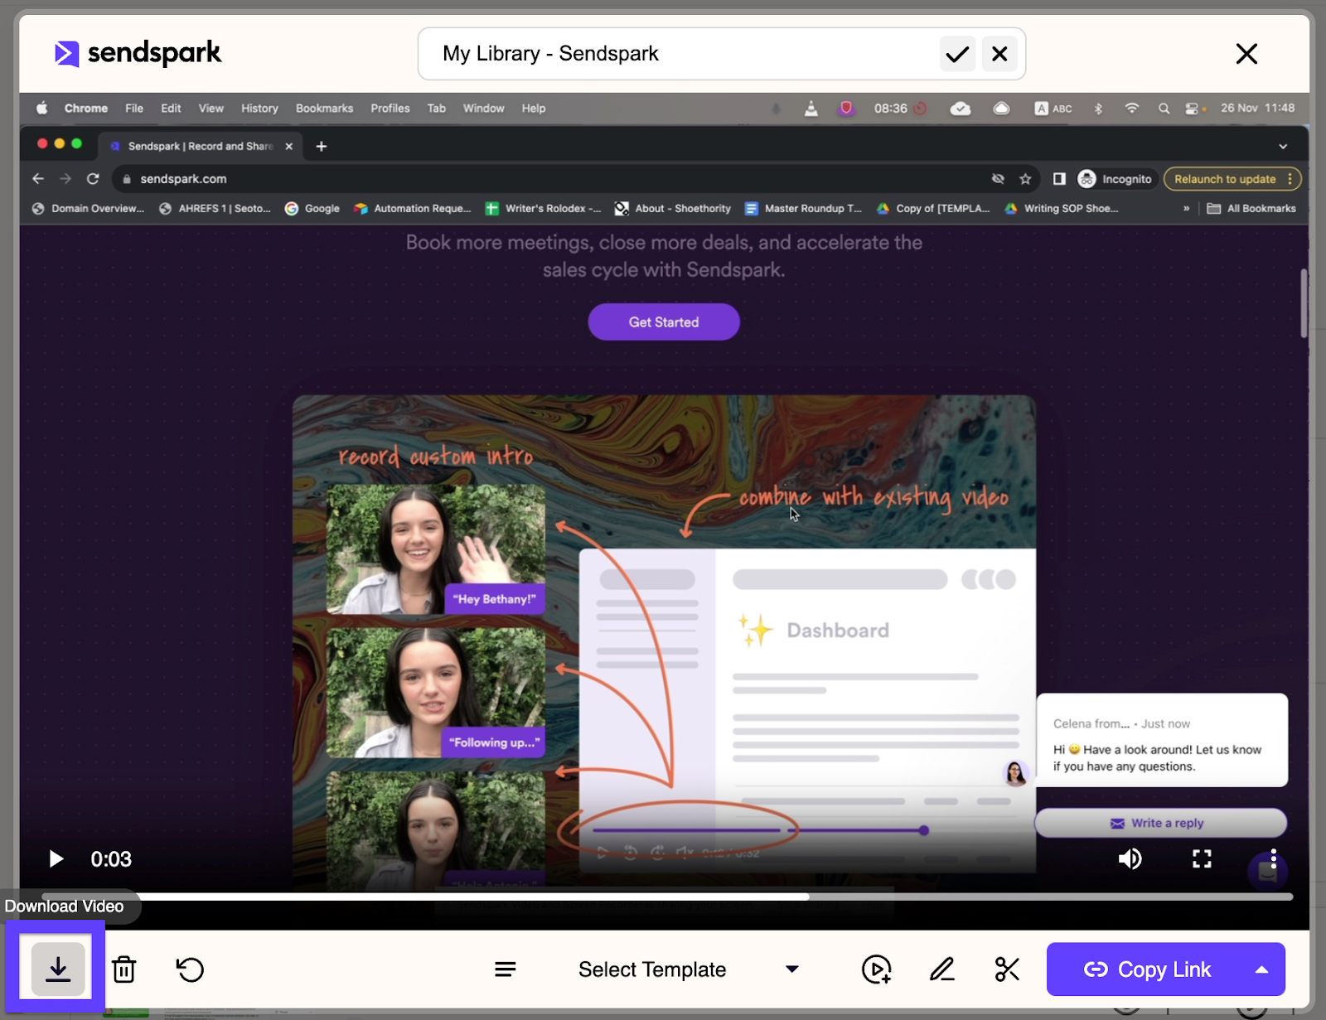
Task: Play the video
Action: tap(56, 859)
